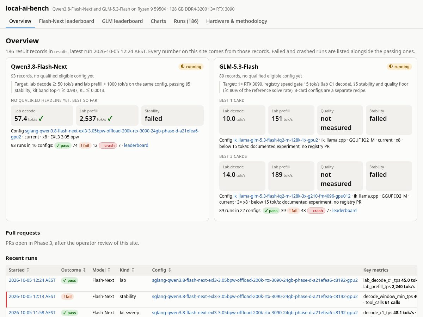423x317 pixels.
Task: Click the green check next to 2,537 tok/s
Action: [110, 119]
